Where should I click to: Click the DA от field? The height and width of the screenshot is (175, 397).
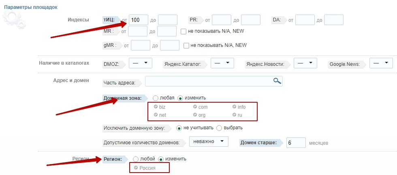click(305, 20)
